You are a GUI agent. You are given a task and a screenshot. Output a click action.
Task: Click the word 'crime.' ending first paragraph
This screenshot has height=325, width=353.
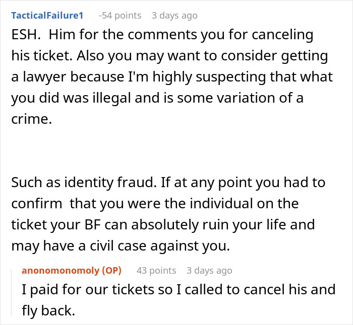pyautogui.click(x=31, y=118)
